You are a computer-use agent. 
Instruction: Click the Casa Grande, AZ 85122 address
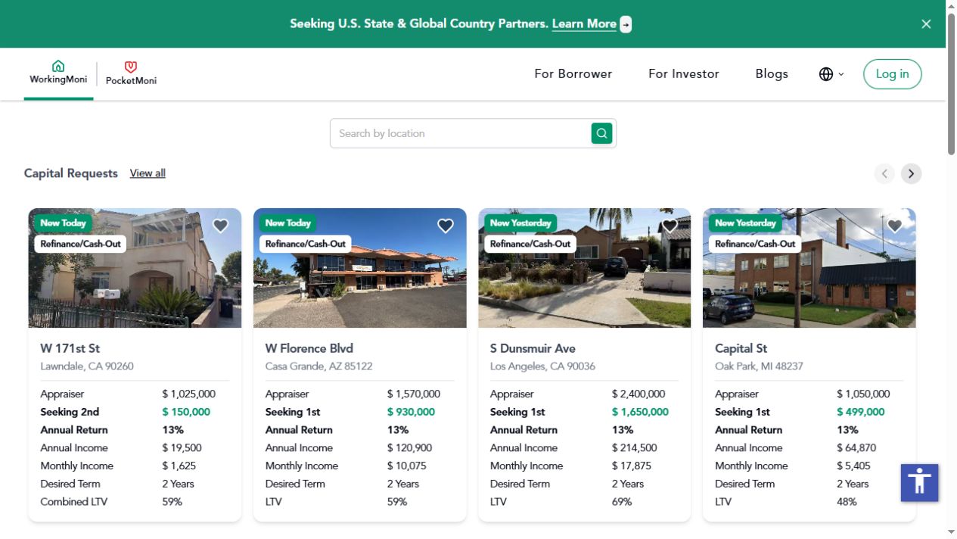pyautogui.click(x=319, y=366)
